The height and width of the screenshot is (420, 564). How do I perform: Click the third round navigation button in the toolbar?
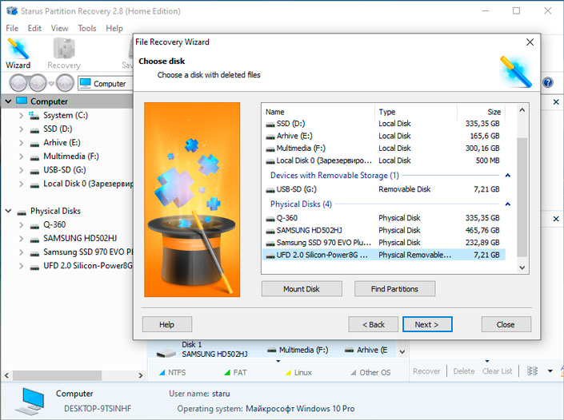pyautogui.click(x=65, y=83)
